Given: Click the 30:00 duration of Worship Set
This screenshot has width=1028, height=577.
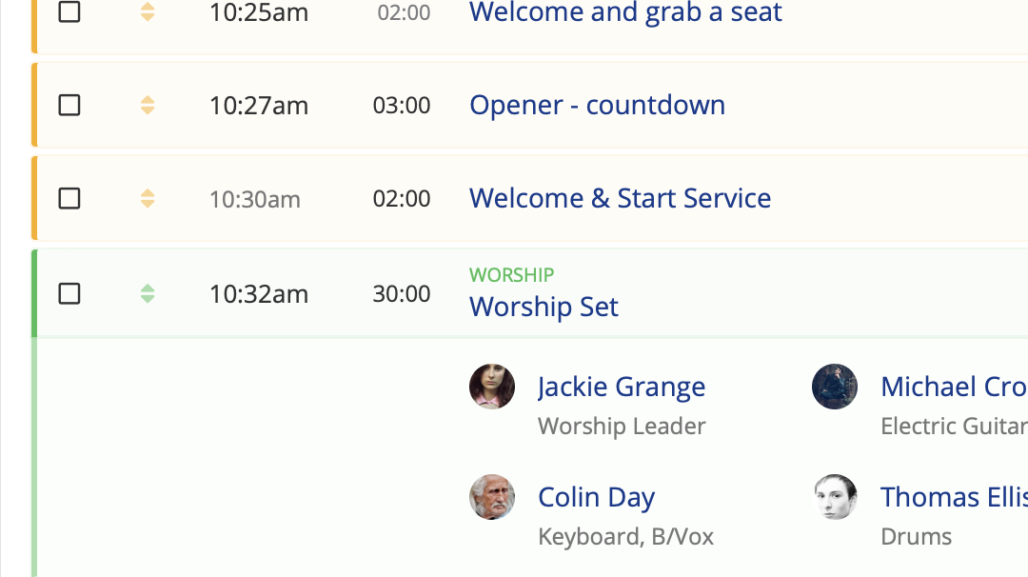Looking at the screenshot, I should (x=402, y=294).
